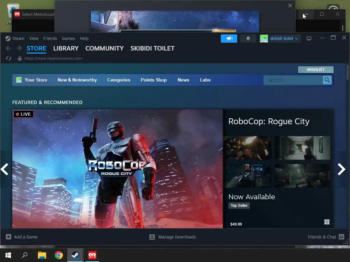Click the Friends & Chat grid icon
The image size is (350, 262).
[x=341, y=237]
